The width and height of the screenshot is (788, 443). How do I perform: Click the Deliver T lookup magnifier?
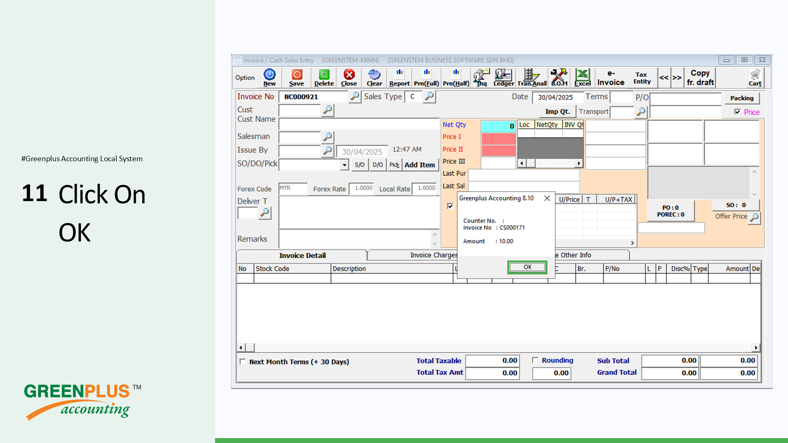[x=265, y=212]
